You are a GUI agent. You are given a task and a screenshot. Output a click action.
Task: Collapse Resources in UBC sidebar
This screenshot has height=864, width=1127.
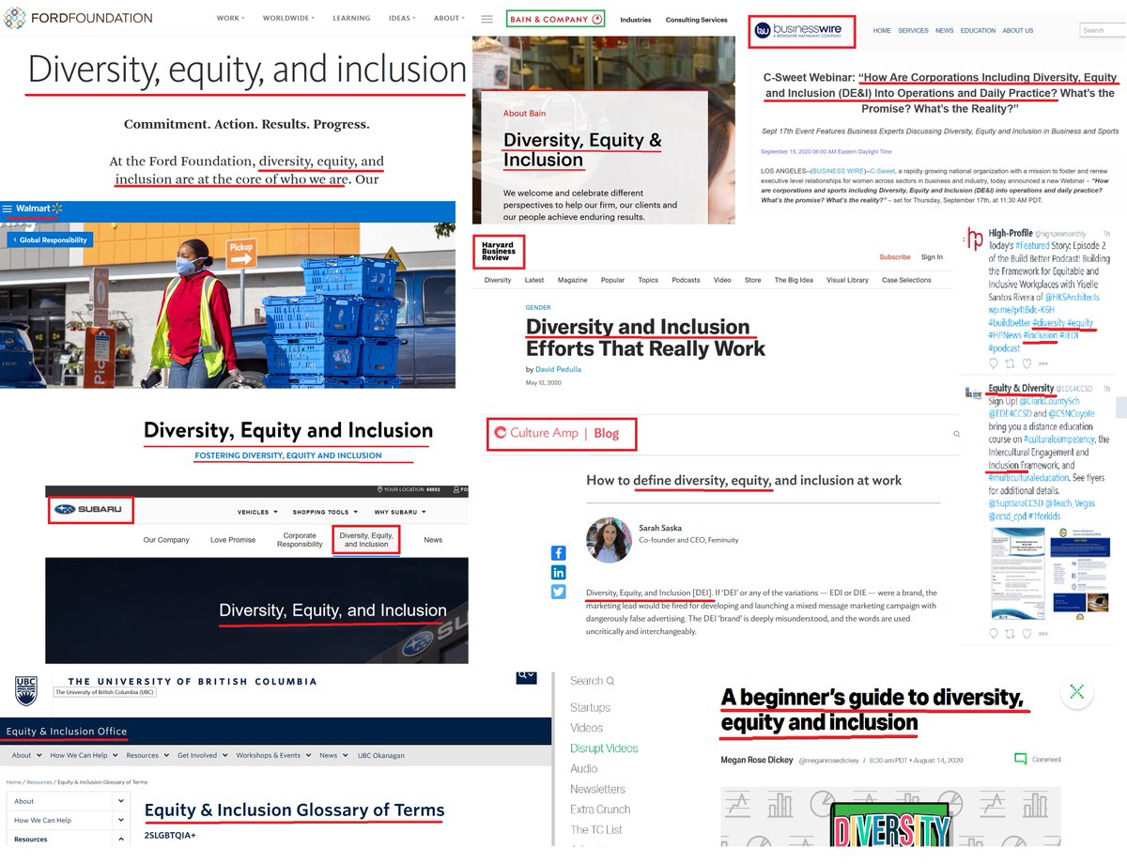[x=121, y=839]
